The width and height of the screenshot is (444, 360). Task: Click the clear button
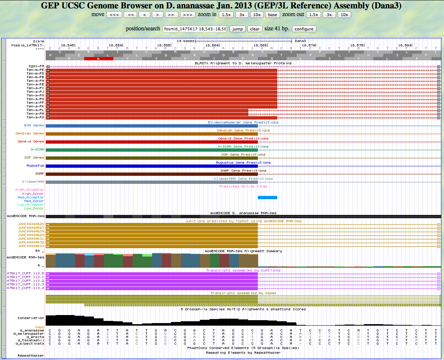pos(255,29)
